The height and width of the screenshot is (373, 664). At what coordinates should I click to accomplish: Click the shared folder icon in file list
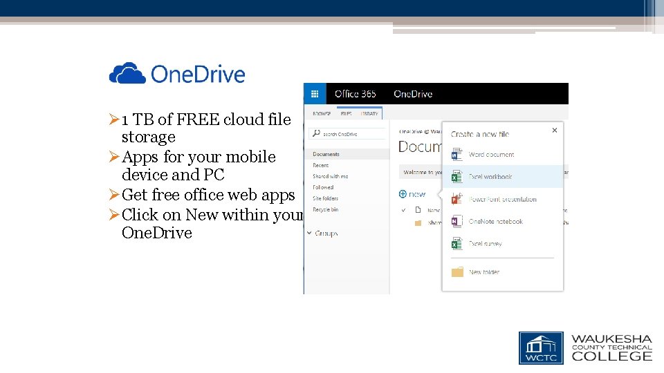coord(418,223)
